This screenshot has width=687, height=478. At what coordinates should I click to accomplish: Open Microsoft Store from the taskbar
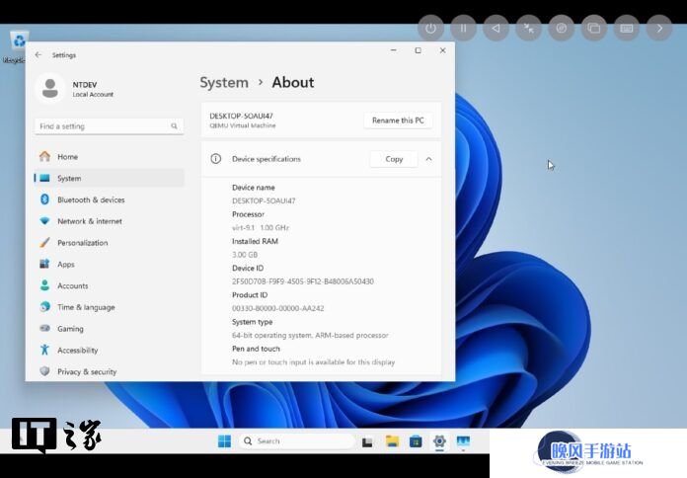coord(416,441)
